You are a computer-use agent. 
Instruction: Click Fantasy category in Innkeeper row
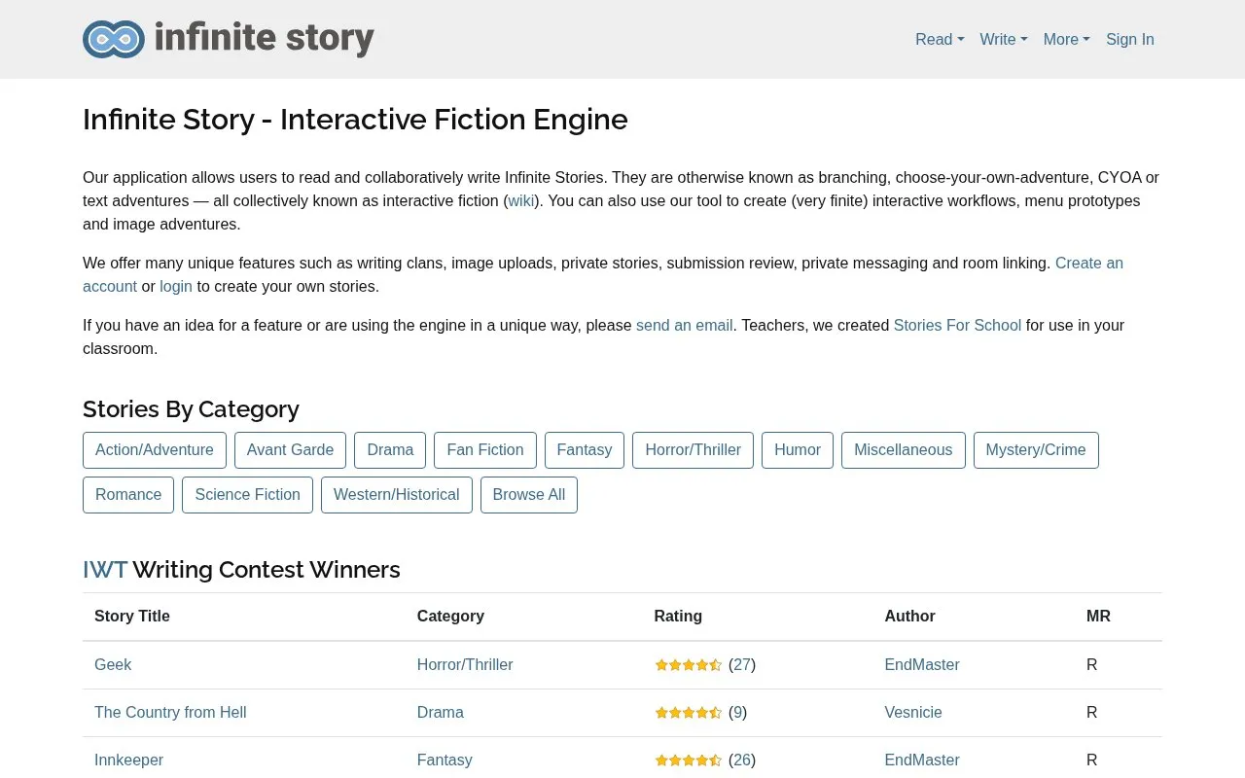(445, 760)
